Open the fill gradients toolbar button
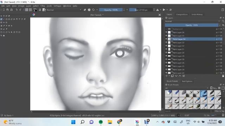This screenshot has height=126, width=225. pyautogui.click(x=26, y=10)
